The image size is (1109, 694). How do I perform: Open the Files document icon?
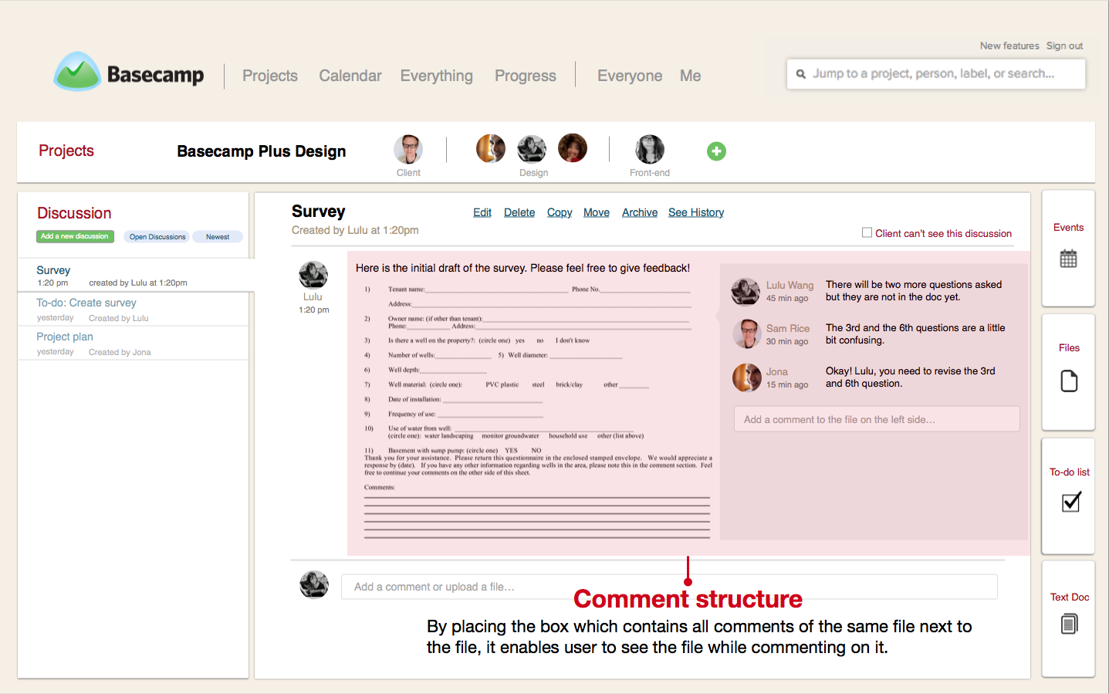click(x=1069, y=381)
